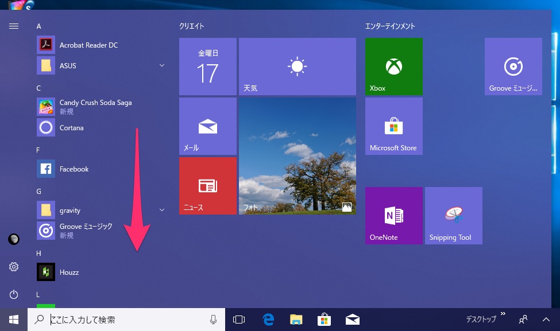Launch Facebook app
Viewport: 560px width, 331px height.
[x=100, y=169]
